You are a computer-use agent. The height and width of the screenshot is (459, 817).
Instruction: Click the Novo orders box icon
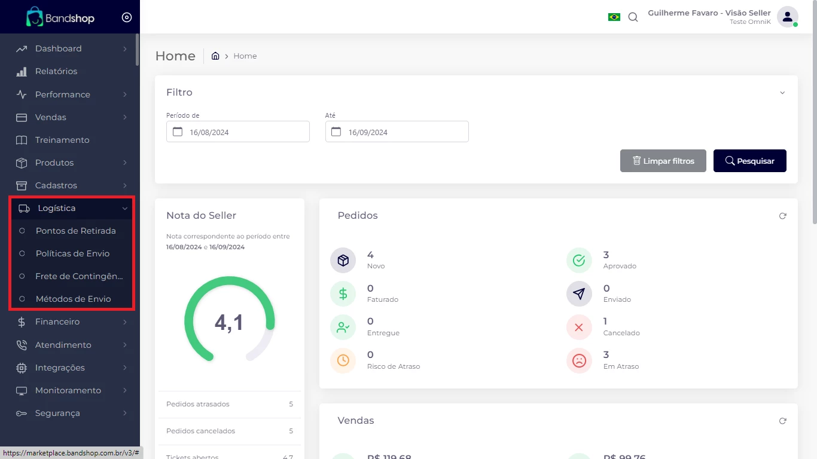[x=343, y=261]
